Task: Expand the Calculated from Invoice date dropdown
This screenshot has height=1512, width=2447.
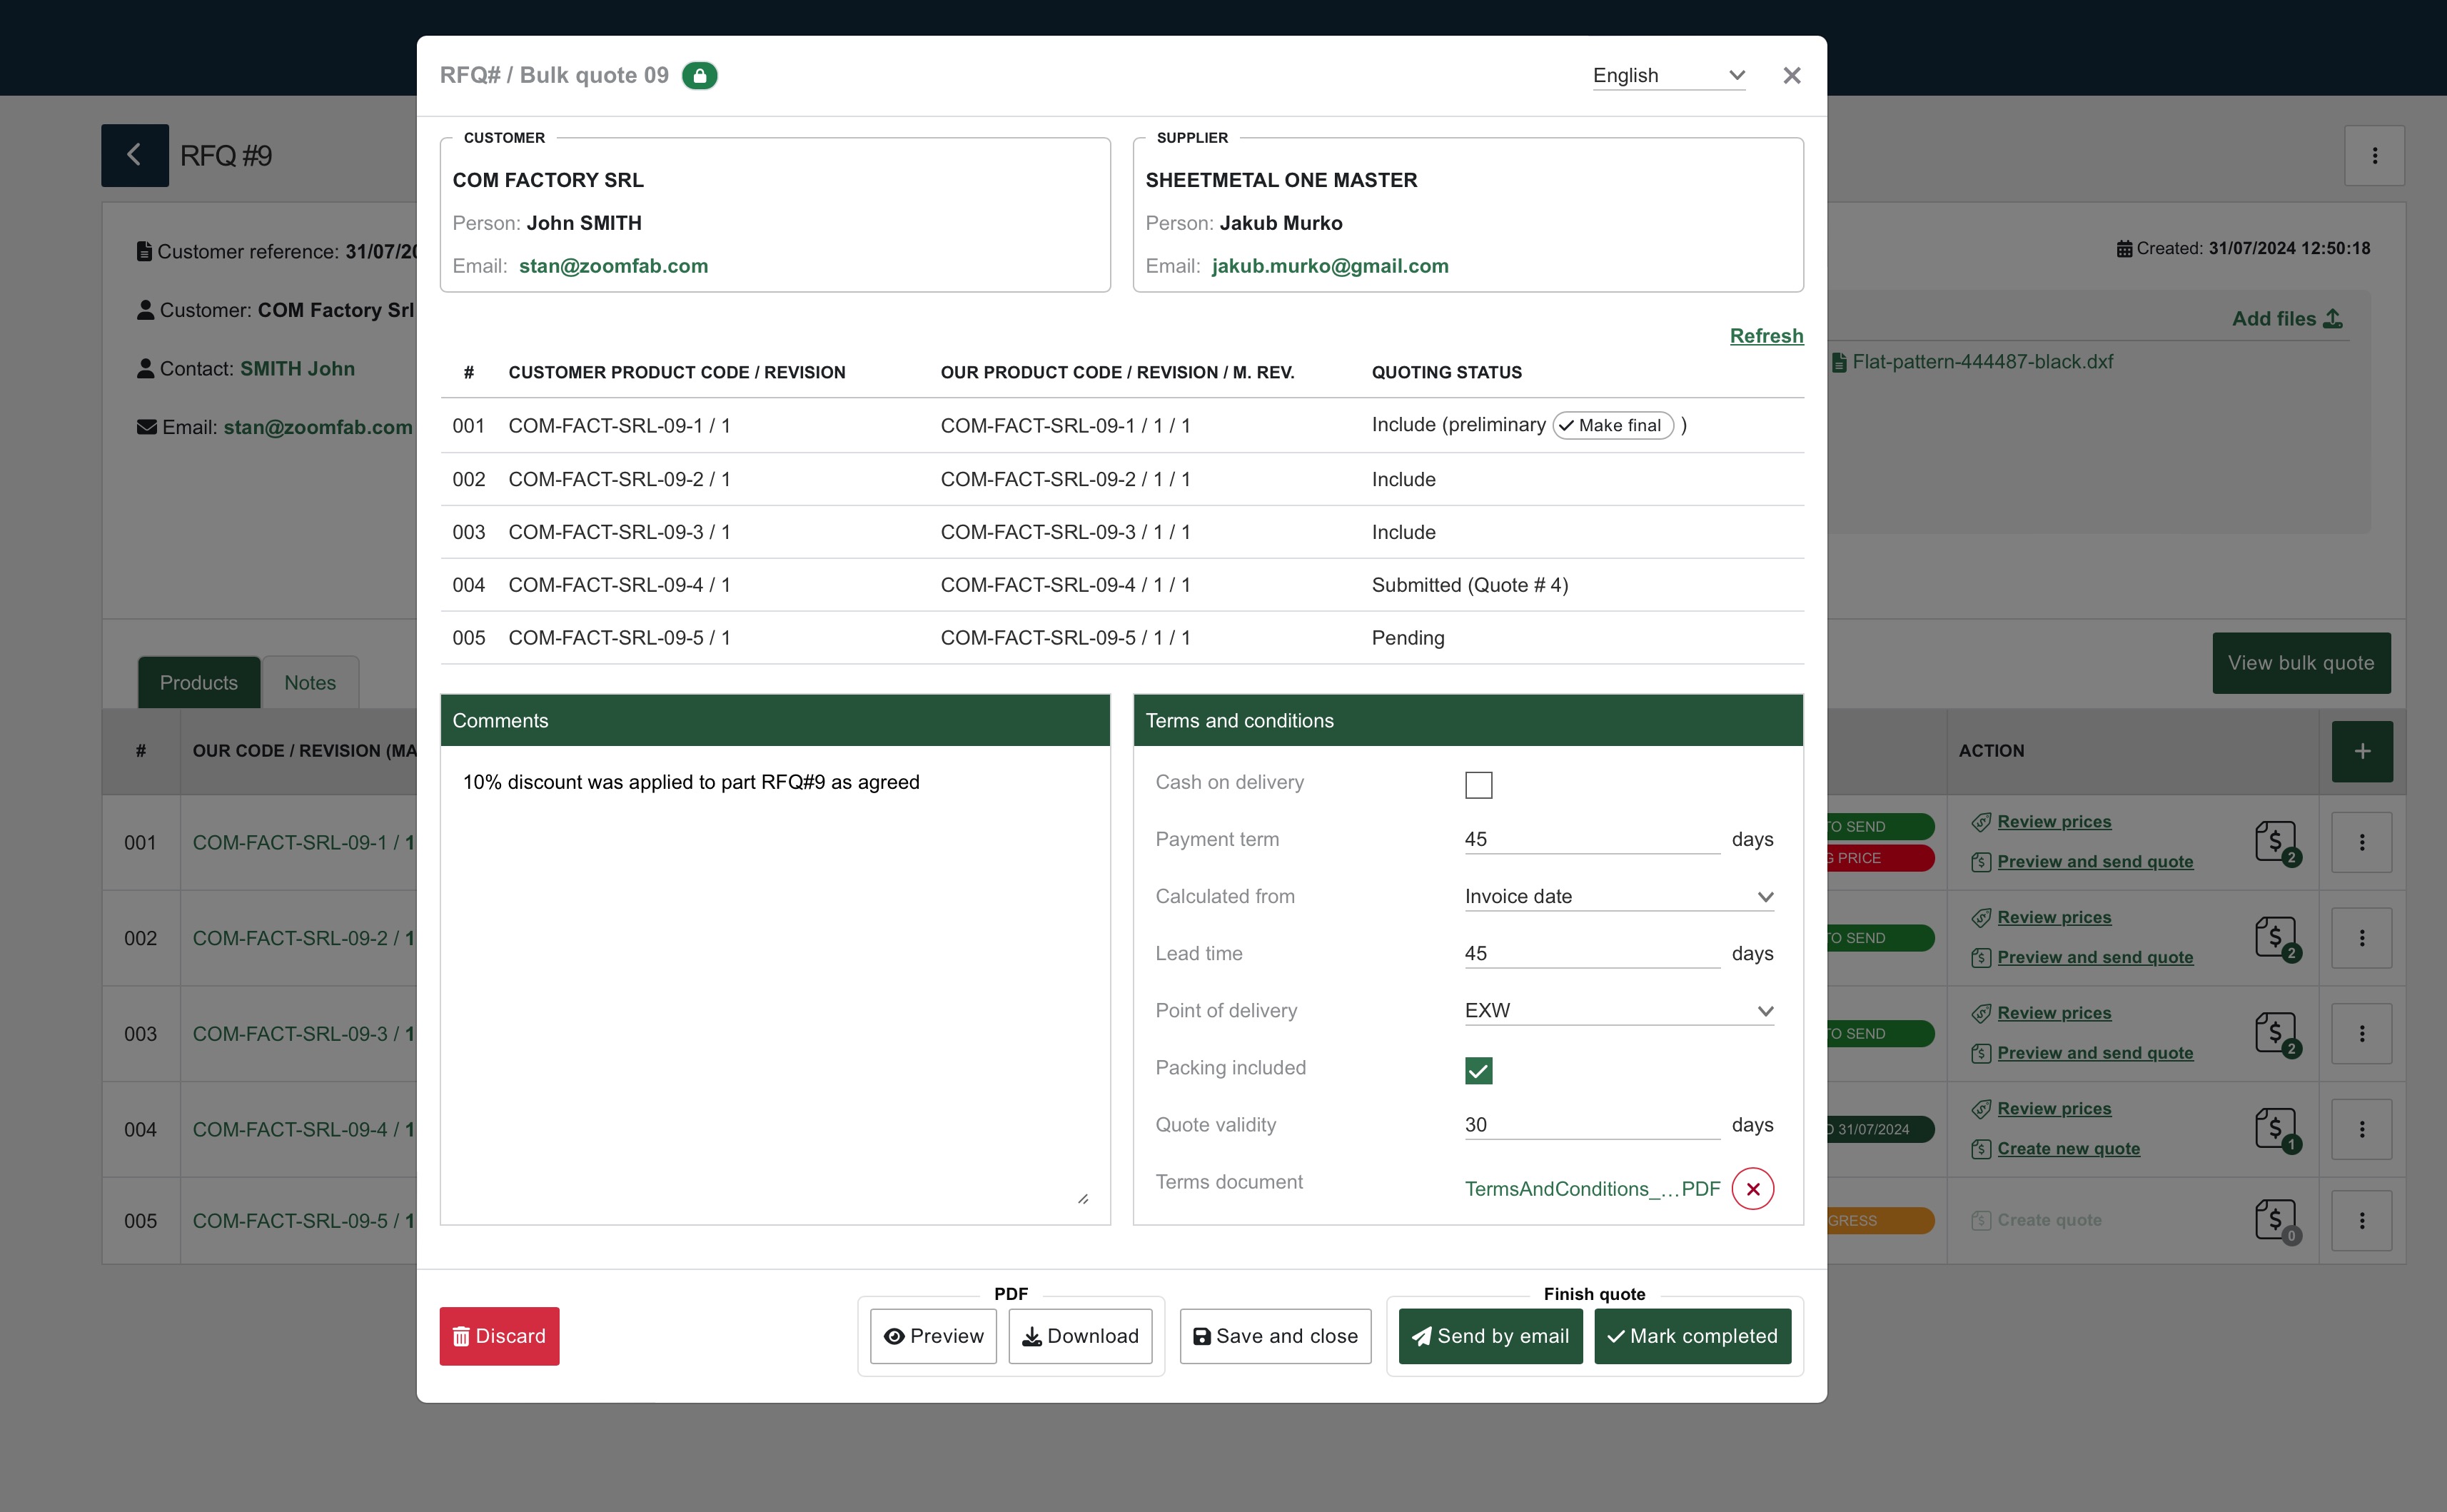Action: point(1618,897)
